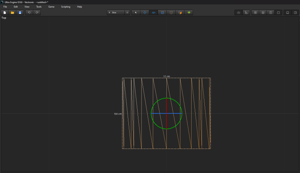The width and height of the screenshot is (300, 173).
Task: Open the Scripting menu
Action: click(x=66, y=7)
